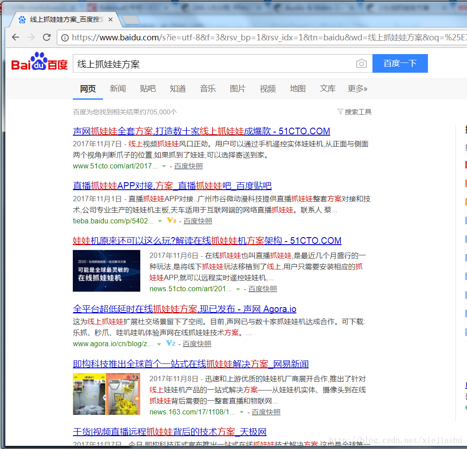
Task: Select the 网页 tab
Action: tap(88, 89)
